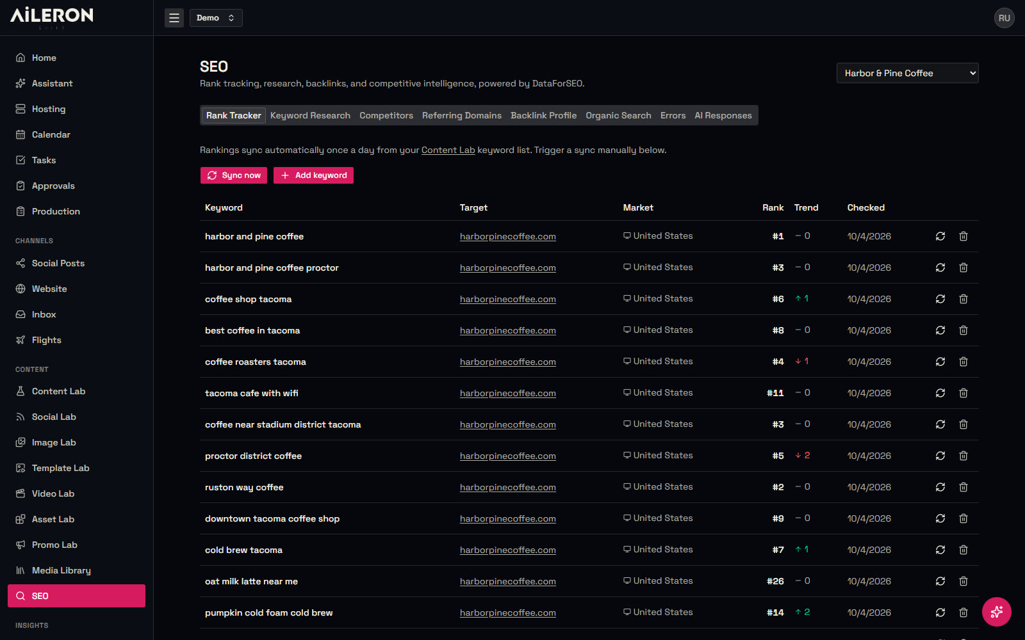Open the Harbor & Pine Coffee client dropdown

point(907,73)
